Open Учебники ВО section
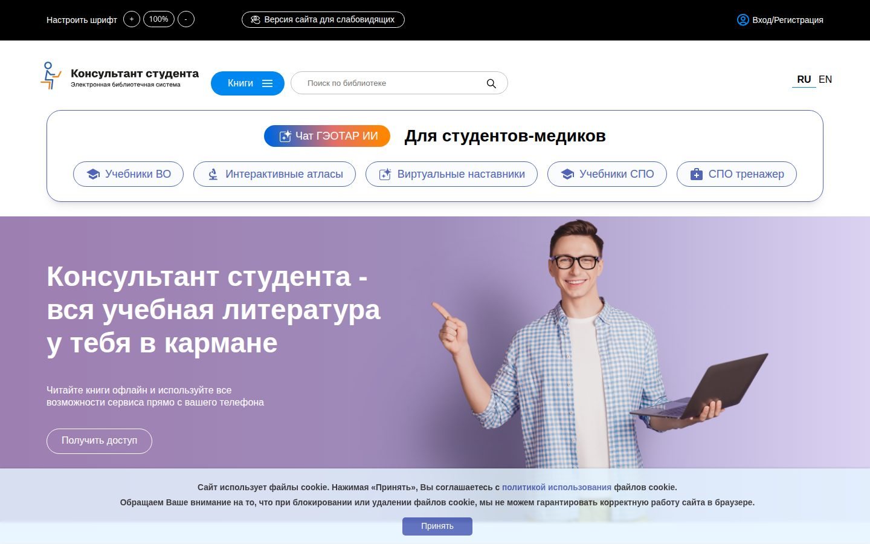The image size is (870, 544). [128, 174]
